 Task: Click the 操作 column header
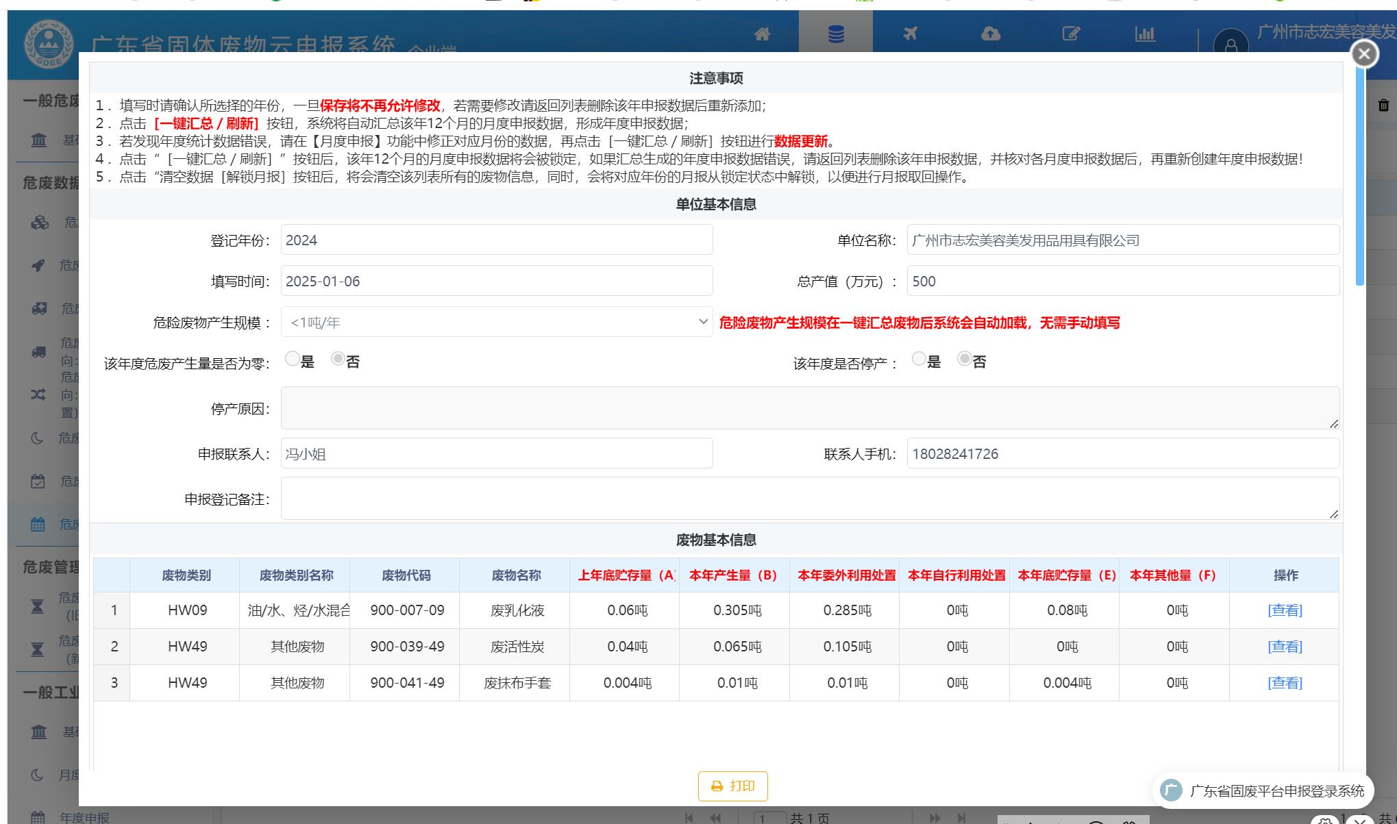(1285, 575)
